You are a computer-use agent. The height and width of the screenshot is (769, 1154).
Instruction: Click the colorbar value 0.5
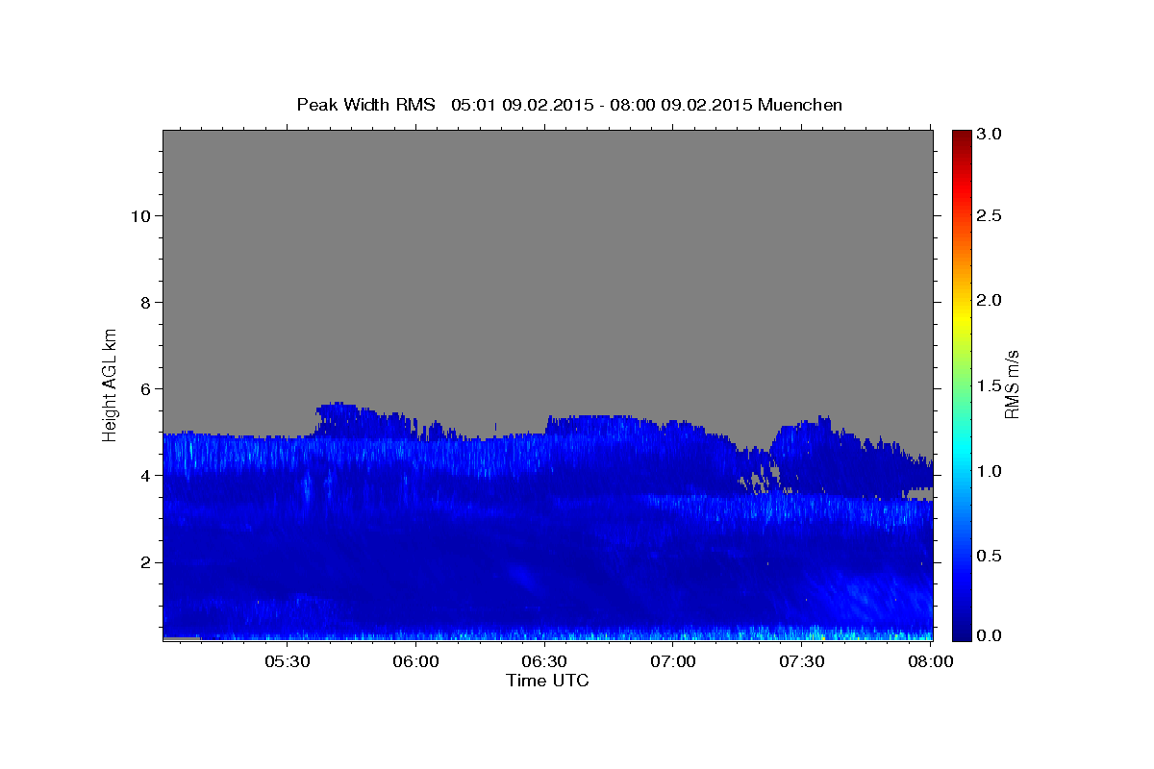(x=990, y=556)
